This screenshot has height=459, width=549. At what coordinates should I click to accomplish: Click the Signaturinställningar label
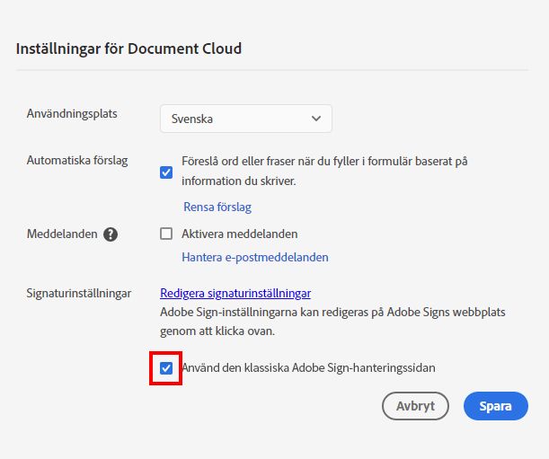[79, 293]
